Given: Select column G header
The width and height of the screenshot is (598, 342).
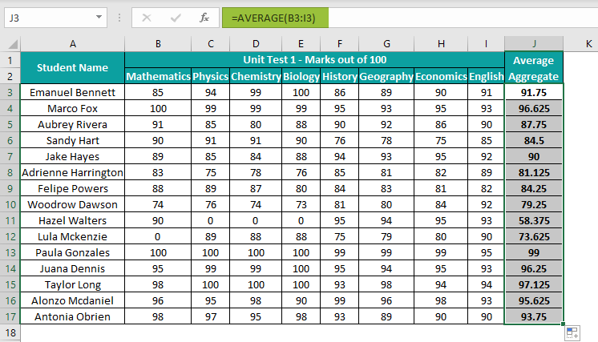Looking at the screenshot, I should pyautogui.click(x=386, y=44).
